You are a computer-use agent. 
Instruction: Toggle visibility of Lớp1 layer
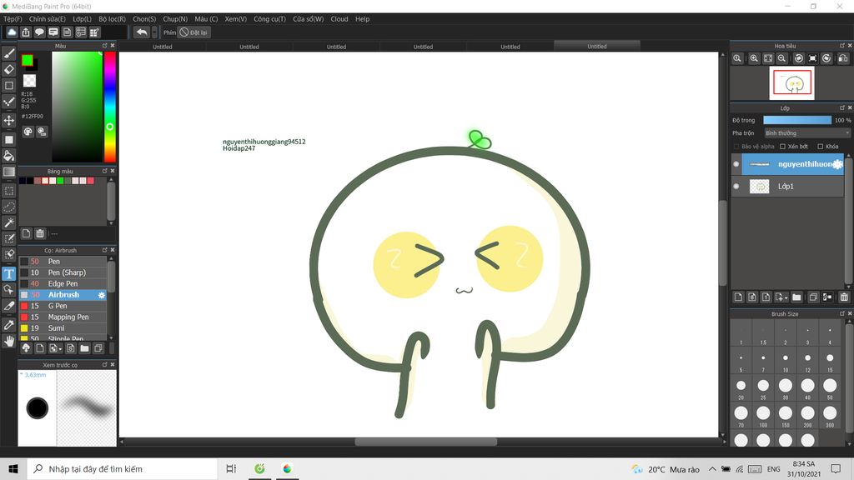point(736,186)
